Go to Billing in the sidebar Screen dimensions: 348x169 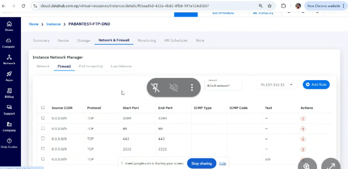tap(9, 93)
